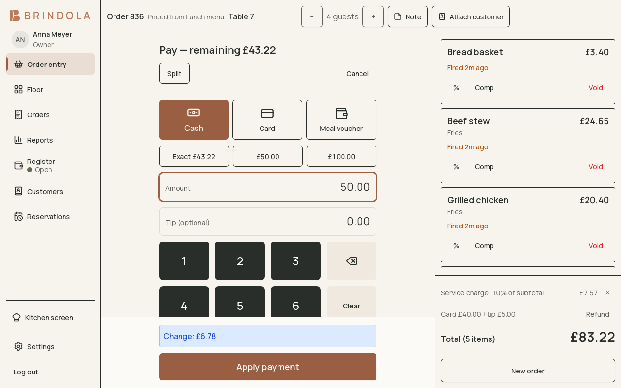This screenshot has height=388, width=621.
Task: Split the payment
Action: pos(174,73)
